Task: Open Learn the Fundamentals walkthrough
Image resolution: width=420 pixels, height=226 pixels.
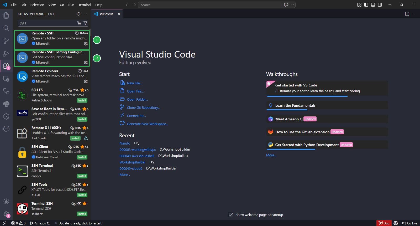Action: click(x=327, y=105)
